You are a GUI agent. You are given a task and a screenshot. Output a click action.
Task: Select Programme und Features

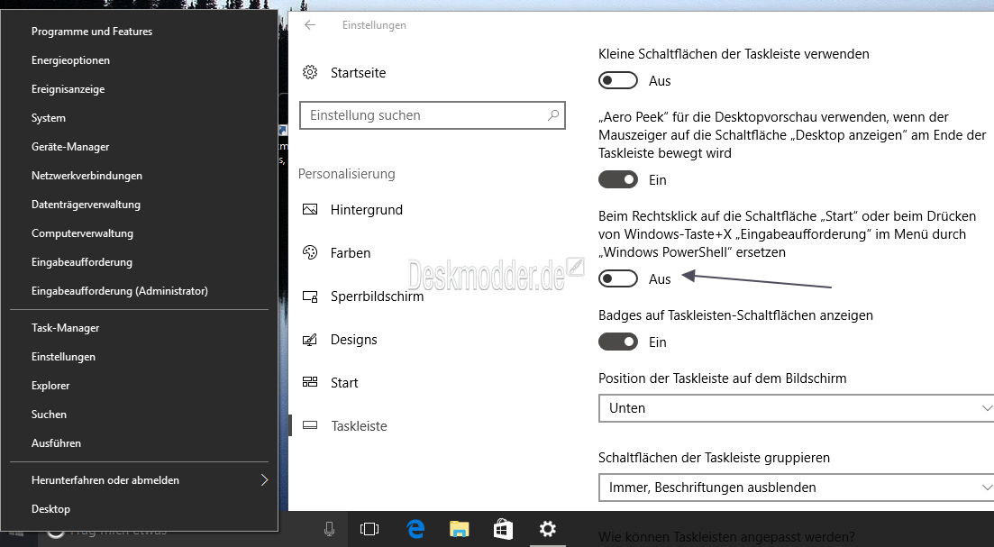coord(92,31)
